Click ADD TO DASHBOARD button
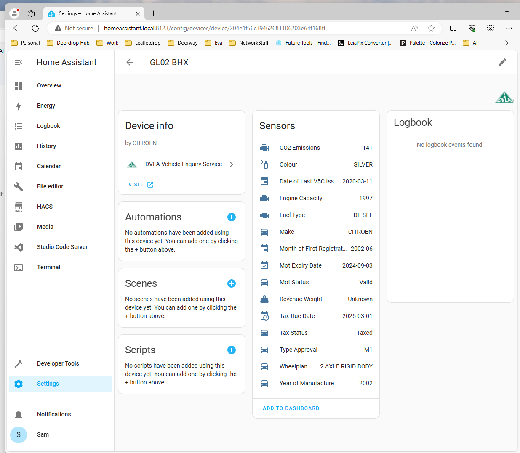Image resolution: width=520 pixels, height=453 pixels. coord(291,408)
